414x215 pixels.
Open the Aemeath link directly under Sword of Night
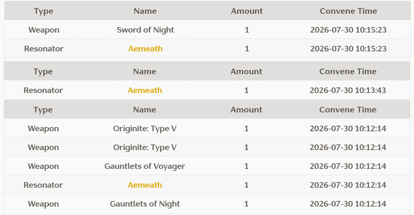click(x=145, y=49)
